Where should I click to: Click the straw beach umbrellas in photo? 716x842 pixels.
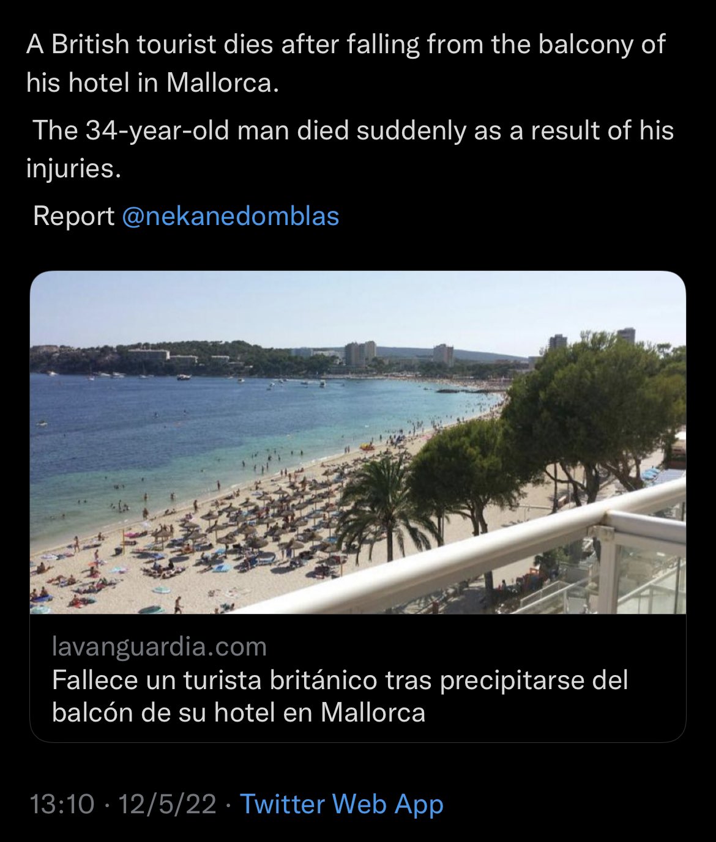click(257, 526)
